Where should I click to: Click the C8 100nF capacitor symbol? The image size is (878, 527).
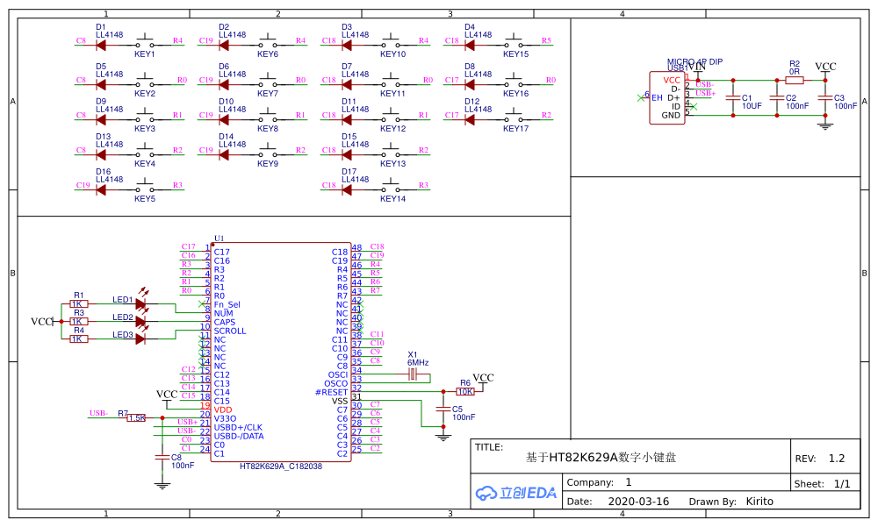162,457
